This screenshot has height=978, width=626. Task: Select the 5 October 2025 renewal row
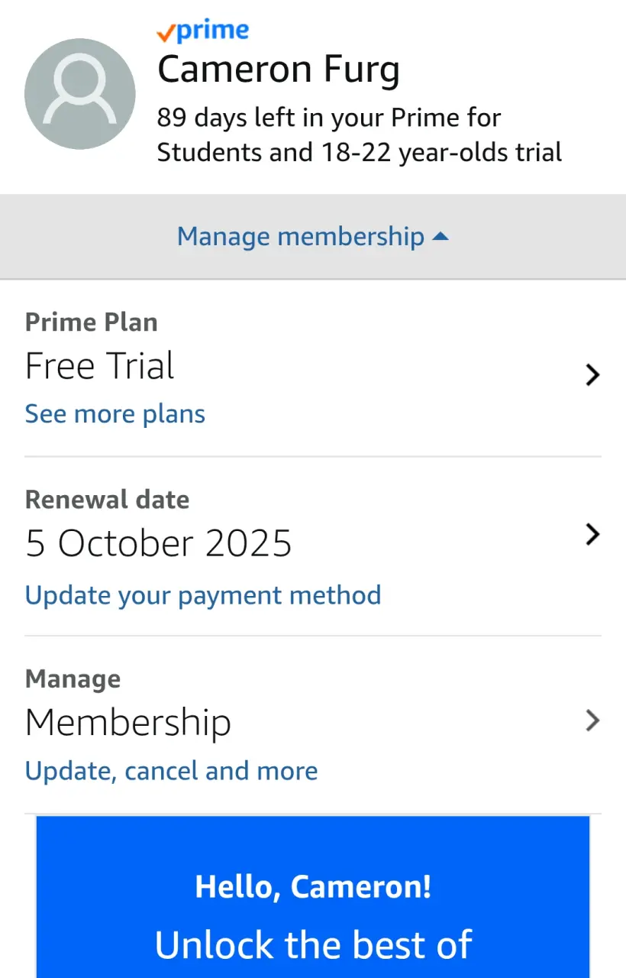[313, 546]
